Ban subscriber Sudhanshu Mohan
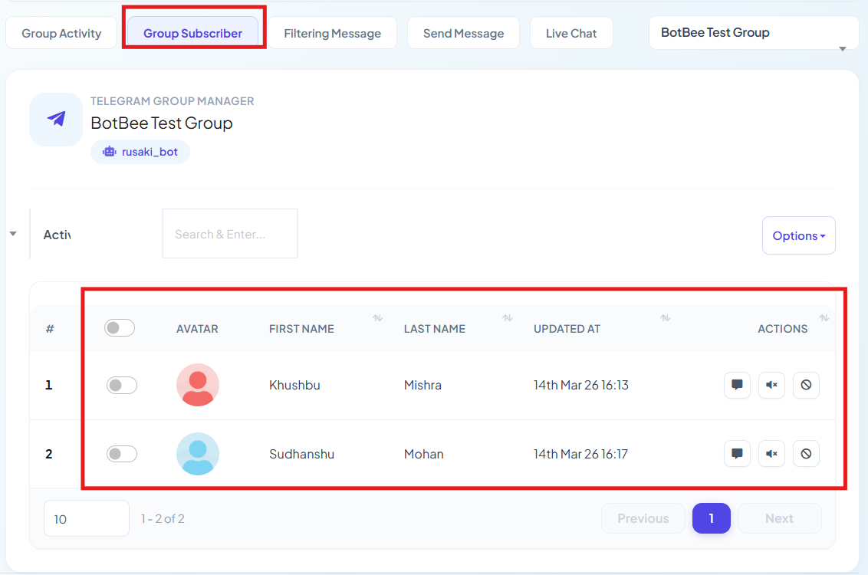868x575 pixels. (806, 454)
